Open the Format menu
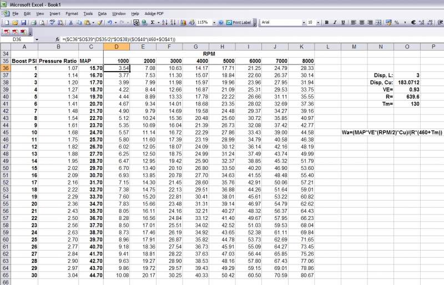The image size is (444, 285). (72, 13)
